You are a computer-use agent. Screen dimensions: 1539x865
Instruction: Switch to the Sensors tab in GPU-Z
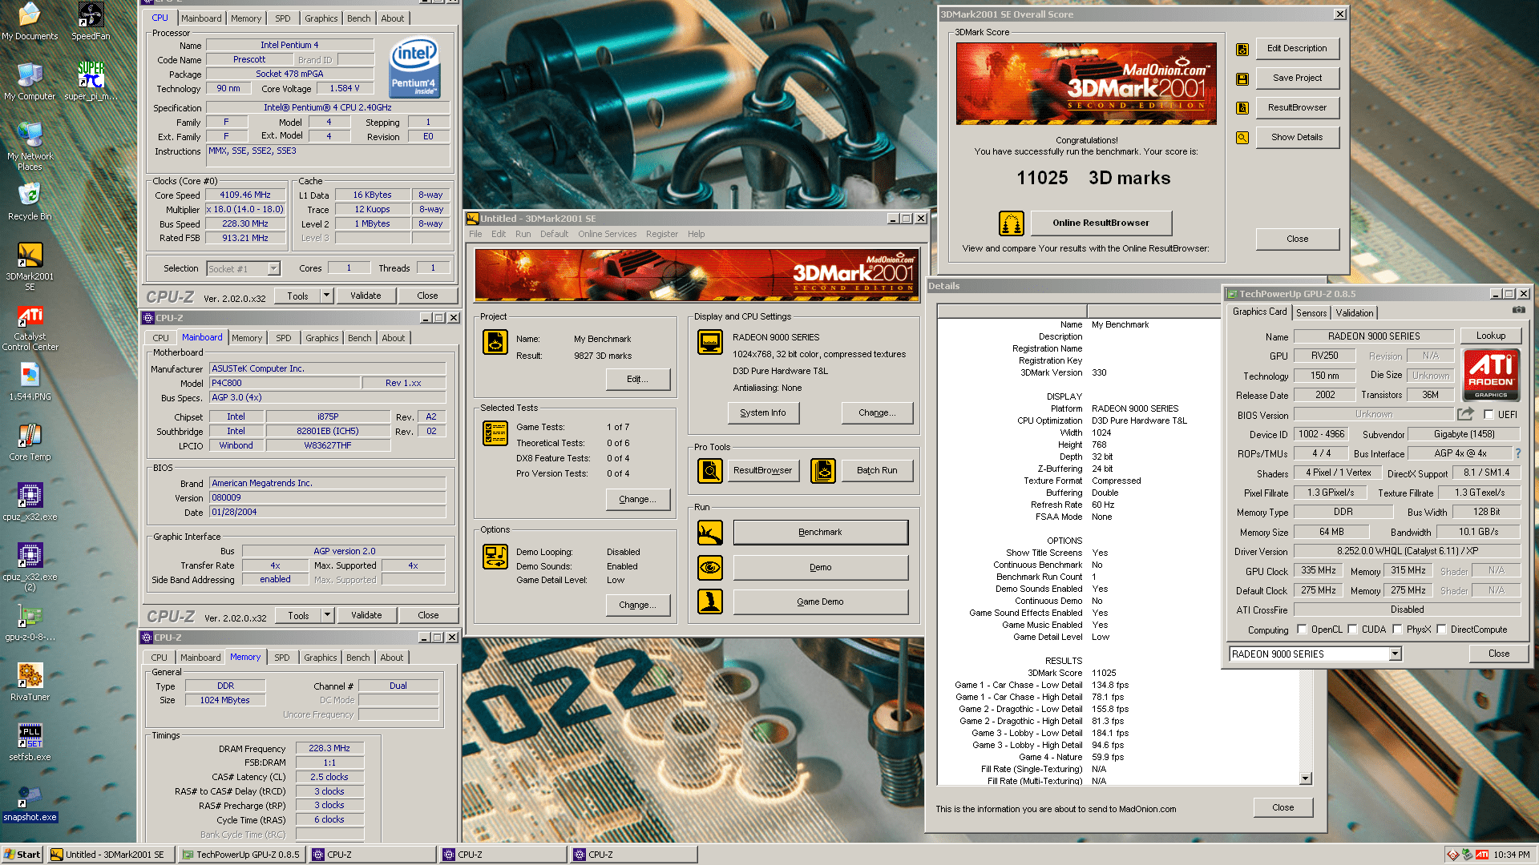[1311, 313]
